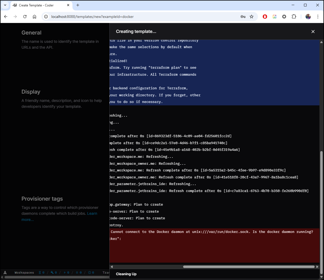This screenshot has width=324, height=280.
Task: Open a new browser tab
Action: (x=78, y=5)
